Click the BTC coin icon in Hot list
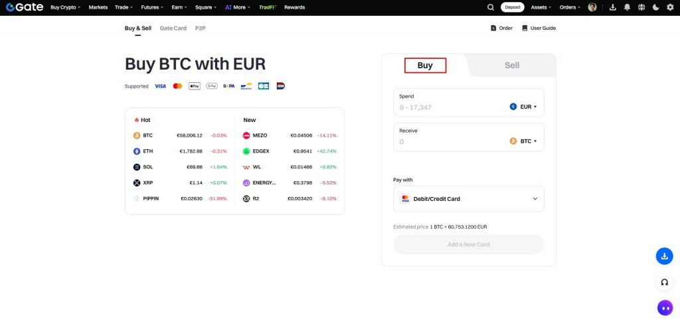This screenshot has height=325, width=680. point(137,135)
